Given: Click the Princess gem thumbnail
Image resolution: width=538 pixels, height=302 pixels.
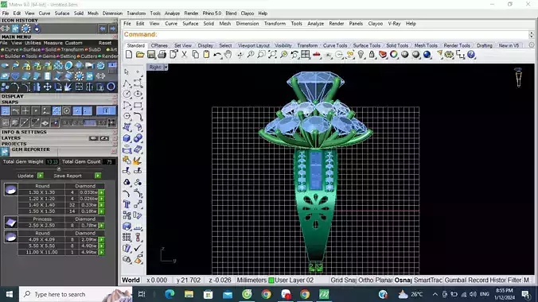Looking at the screenshot, I should tap(10, 223).
